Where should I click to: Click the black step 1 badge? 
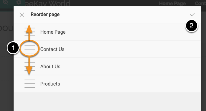coord(13,48)
